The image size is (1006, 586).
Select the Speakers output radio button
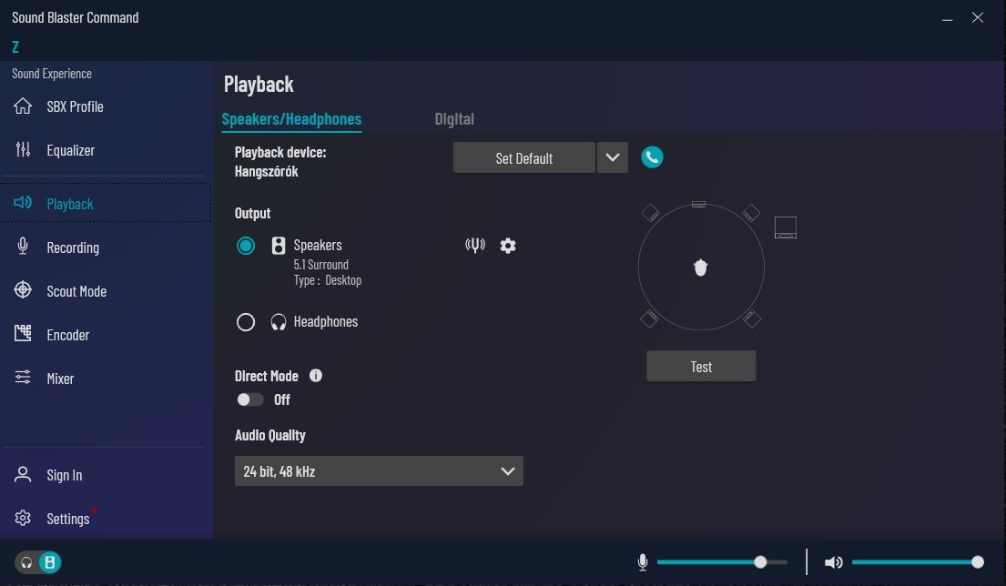[x=246, y=246]
